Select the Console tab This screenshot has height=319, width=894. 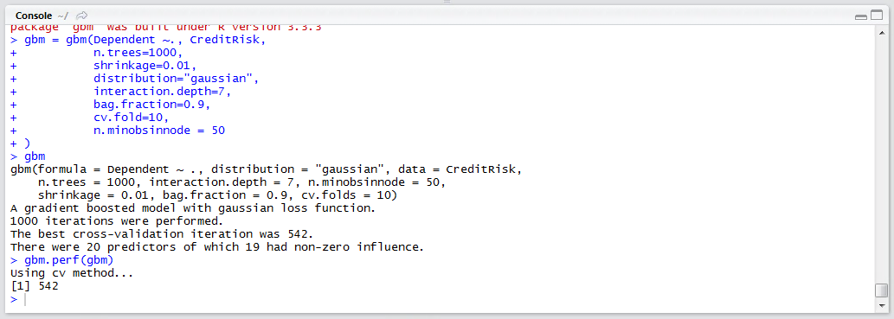coord(35,16)
